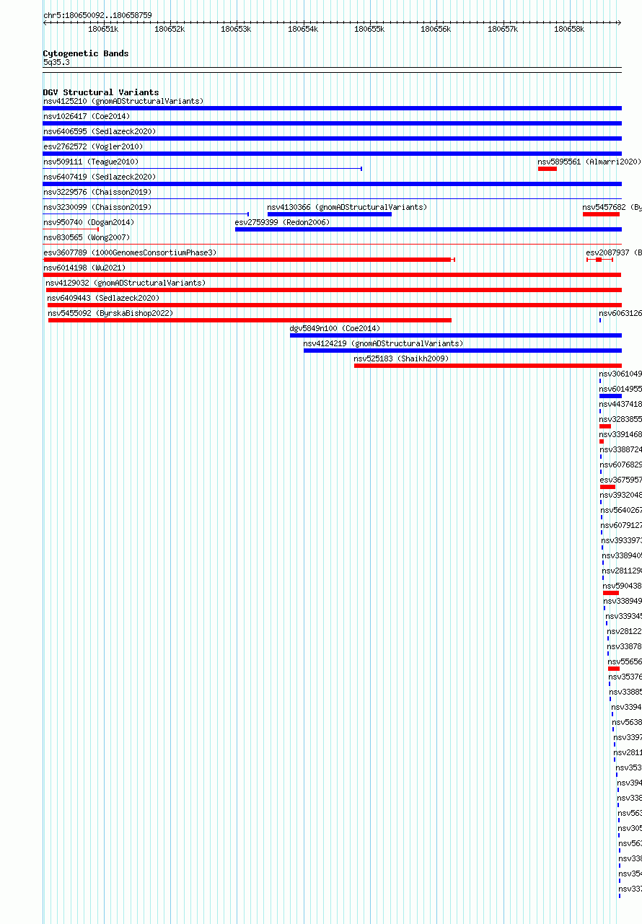Click the nsv5895561 (Almarri2020) label
Viewport: 642px width, 924px height.
(589, 162)
